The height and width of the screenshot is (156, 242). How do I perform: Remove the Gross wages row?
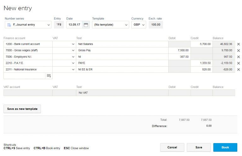point(238,51)
